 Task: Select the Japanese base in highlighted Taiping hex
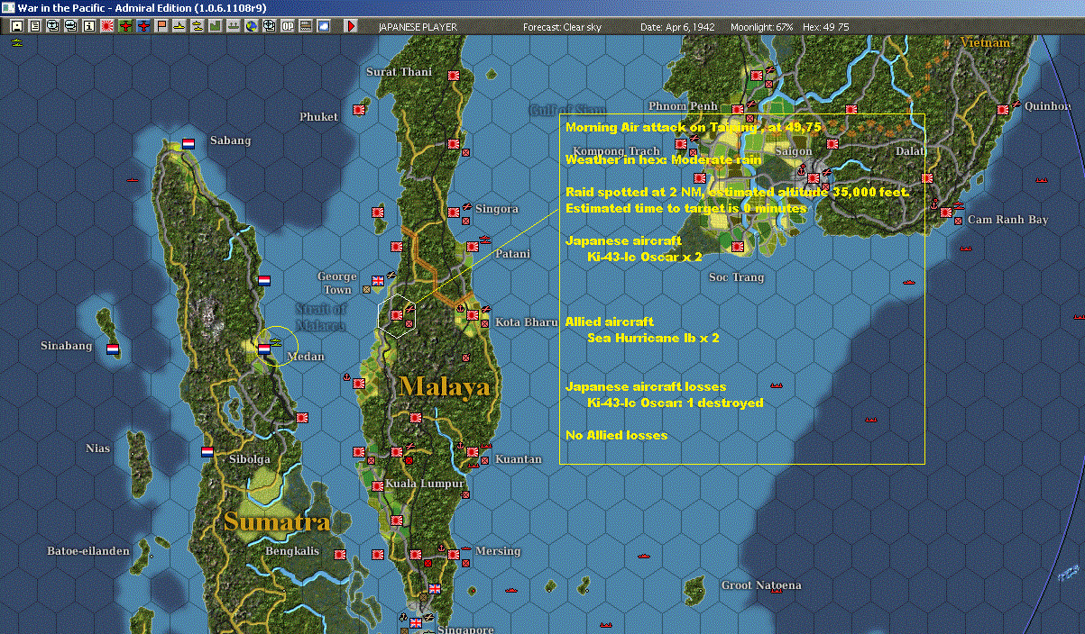(x=396, y=315)
